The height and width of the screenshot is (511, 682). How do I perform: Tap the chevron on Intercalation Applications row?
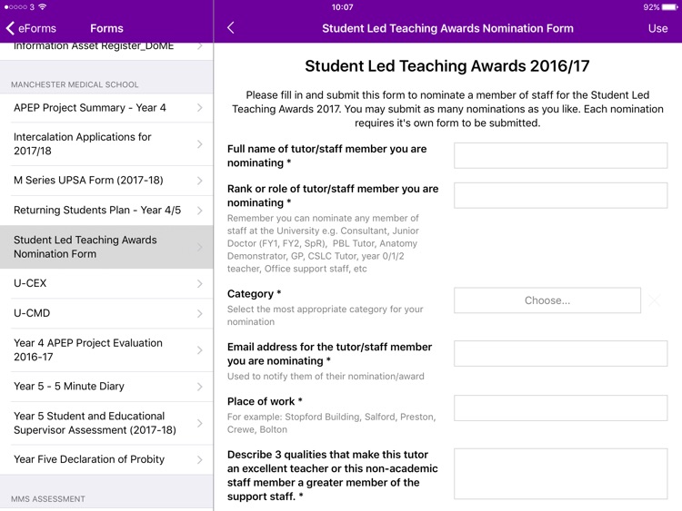pyautogui.click(x=200, y=144)
